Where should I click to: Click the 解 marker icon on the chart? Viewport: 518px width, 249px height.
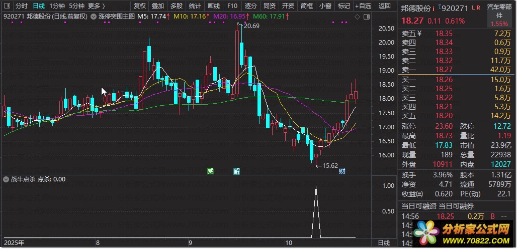pos(236,171)
